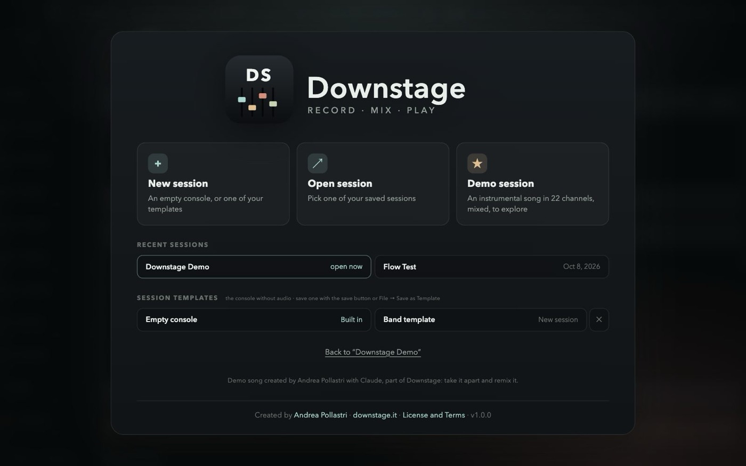Viewport: 746px width, 466px height.
Task: Start a New session
Action: [x=213, y=184]
